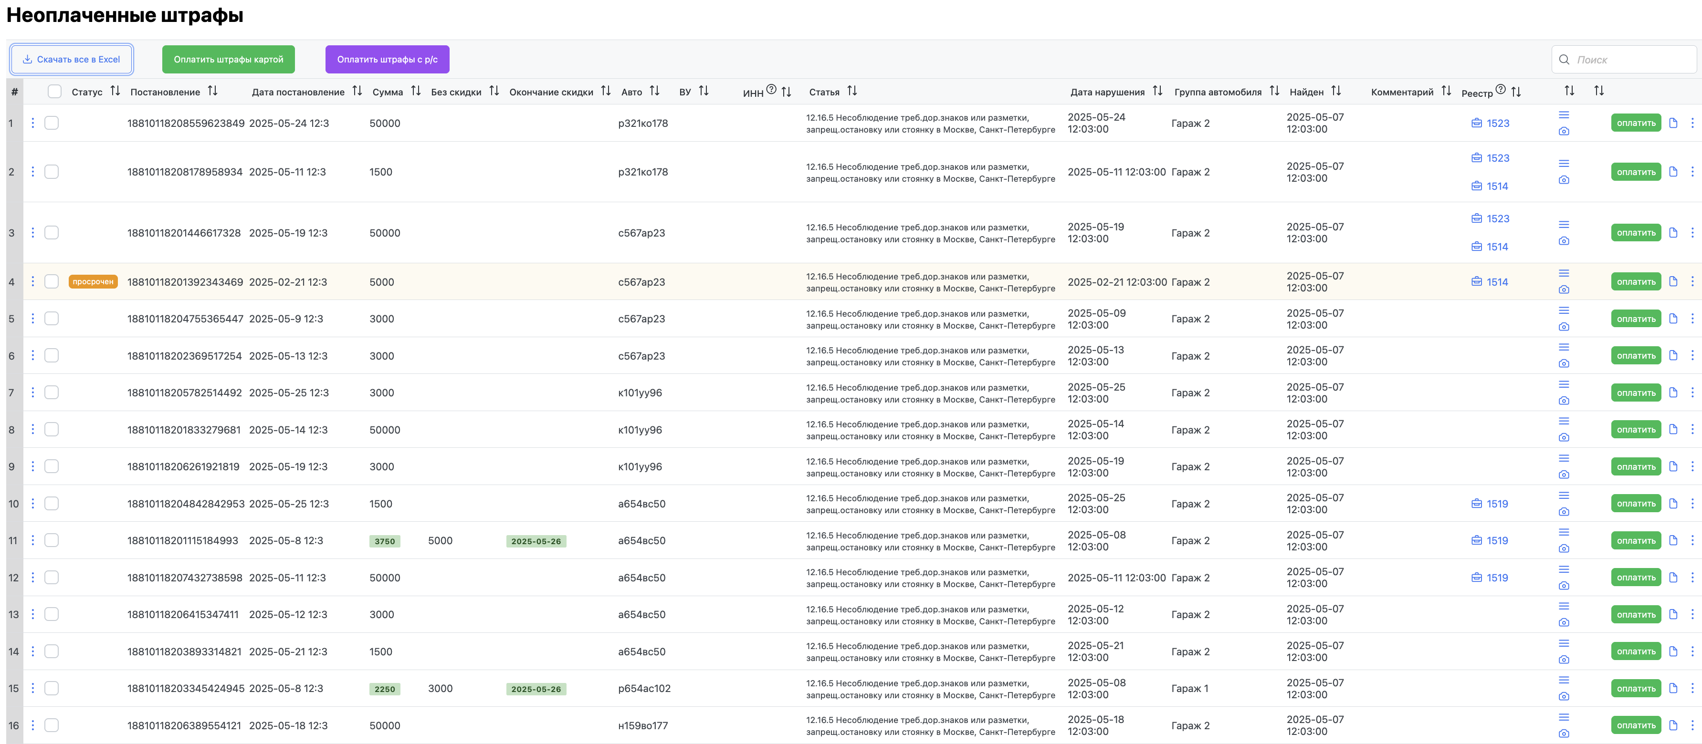Pay the fine in row 1
The image size is (1702, 744).
tap(1636, 123)
